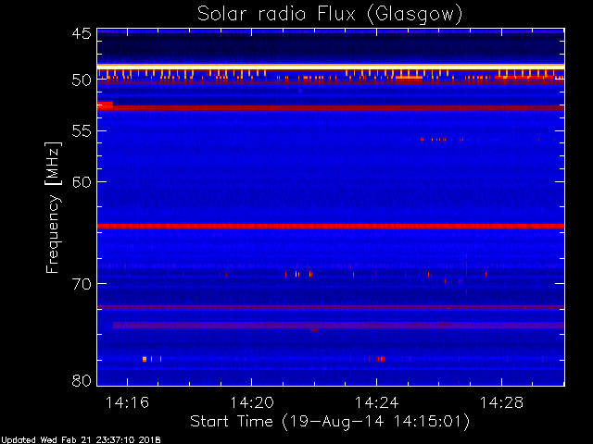Viewport: 593px width, 444px height.
Task: Click the "Solar radio Flux (Glasgow)" title
Action: 330,15
